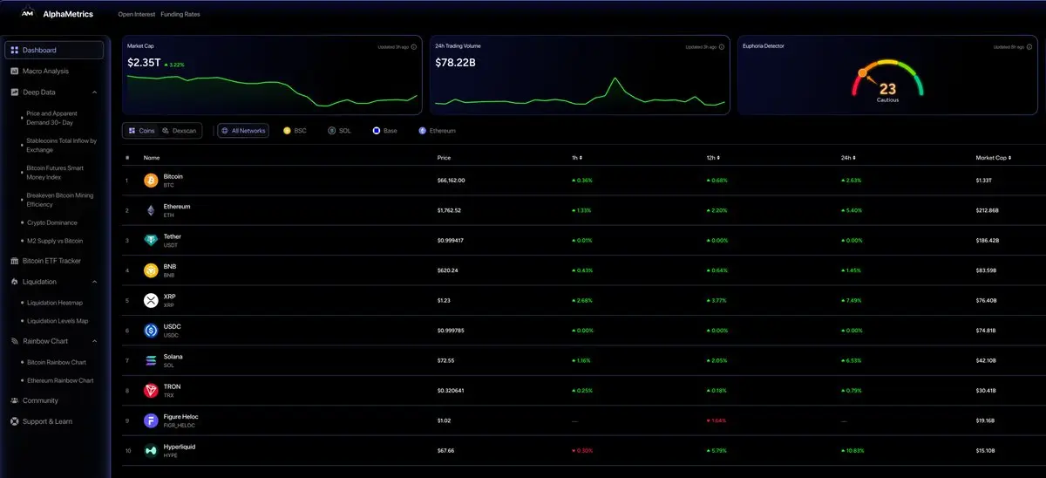Collapse the Deep Data section chevron
This screenshot has width=1046, height=478.
point(94,92)
